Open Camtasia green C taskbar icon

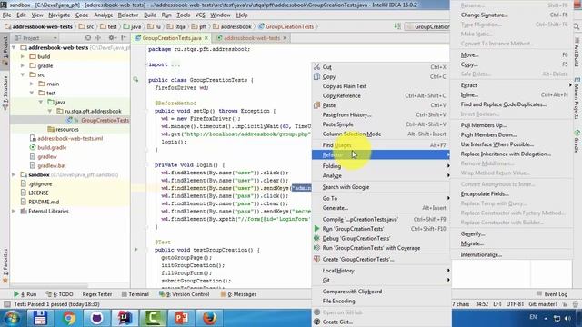point(154,318)
